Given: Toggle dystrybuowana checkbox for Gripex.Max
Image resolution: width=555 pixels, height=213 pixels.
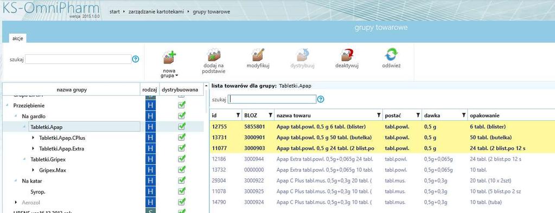Looking at the screenshot, I should pyautogui.click(x=182, y=170).
